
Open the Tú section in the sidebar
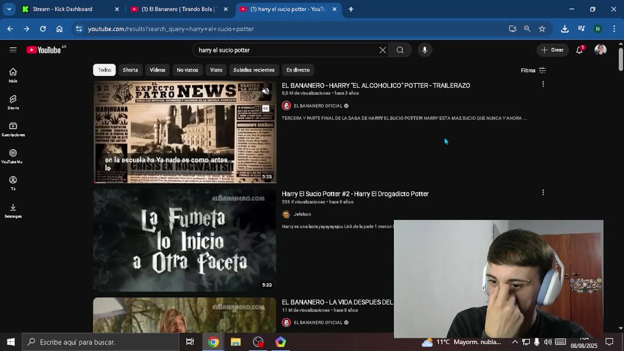tap(13, 183)
